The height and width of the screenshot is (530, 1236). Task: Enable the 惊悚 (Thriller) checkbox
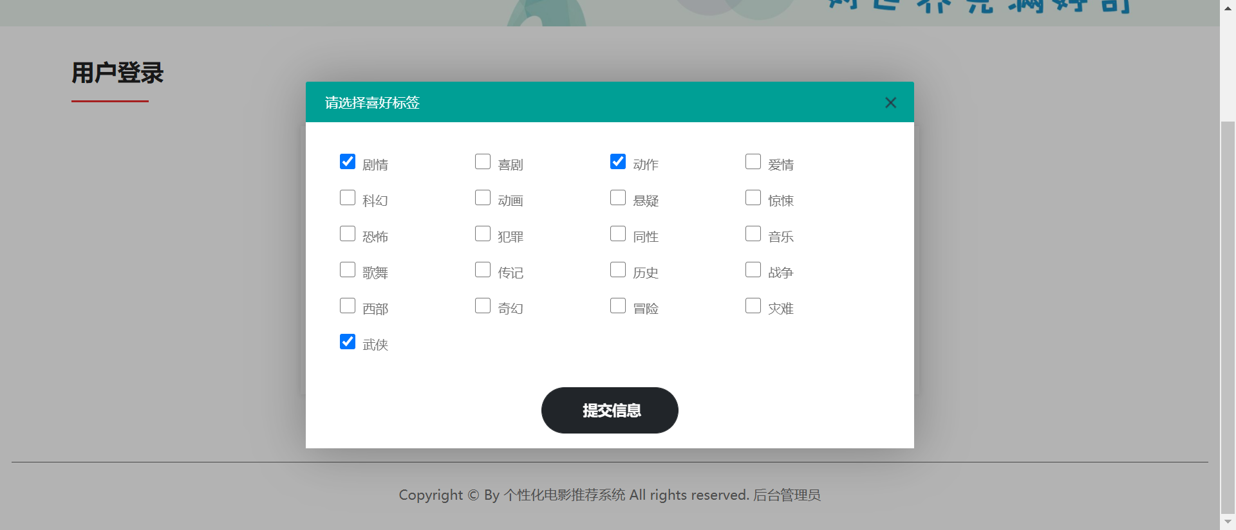click(753, 197)
